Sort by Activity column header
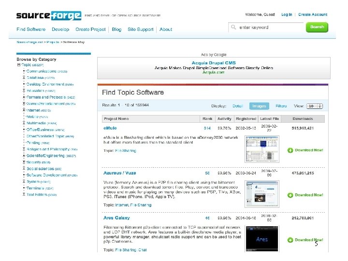 224,119
